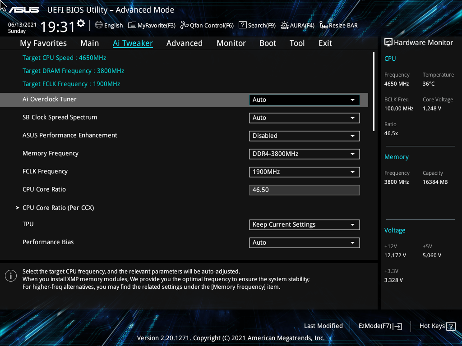Open the ASUS Performance Enhancement dropdown

pyautogui.click(x=305, y=136)
